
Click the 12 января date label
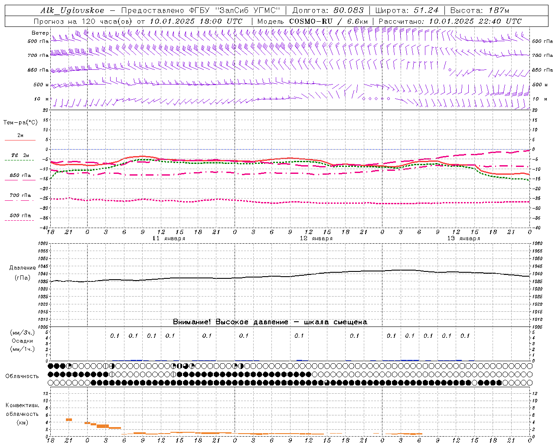[x=316, y=238]
